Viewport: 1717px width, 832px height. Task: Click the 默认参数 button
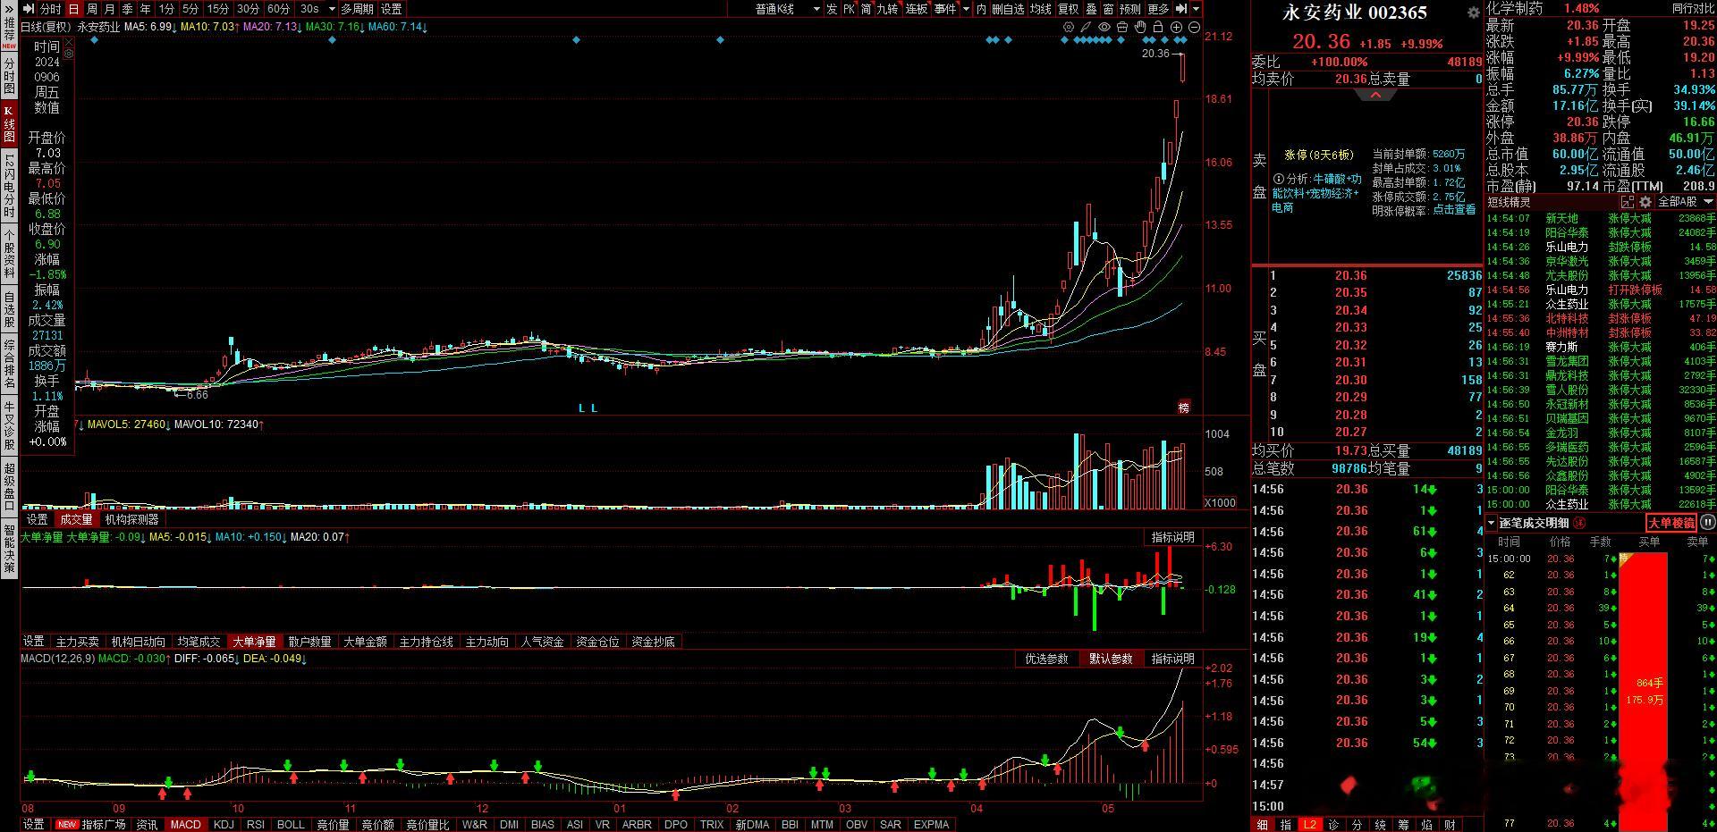[1111, 659]
